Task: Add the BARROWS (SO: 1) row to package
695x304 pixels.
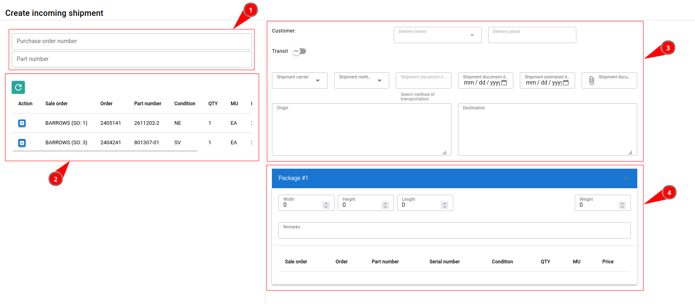Action: pos(22,123)
